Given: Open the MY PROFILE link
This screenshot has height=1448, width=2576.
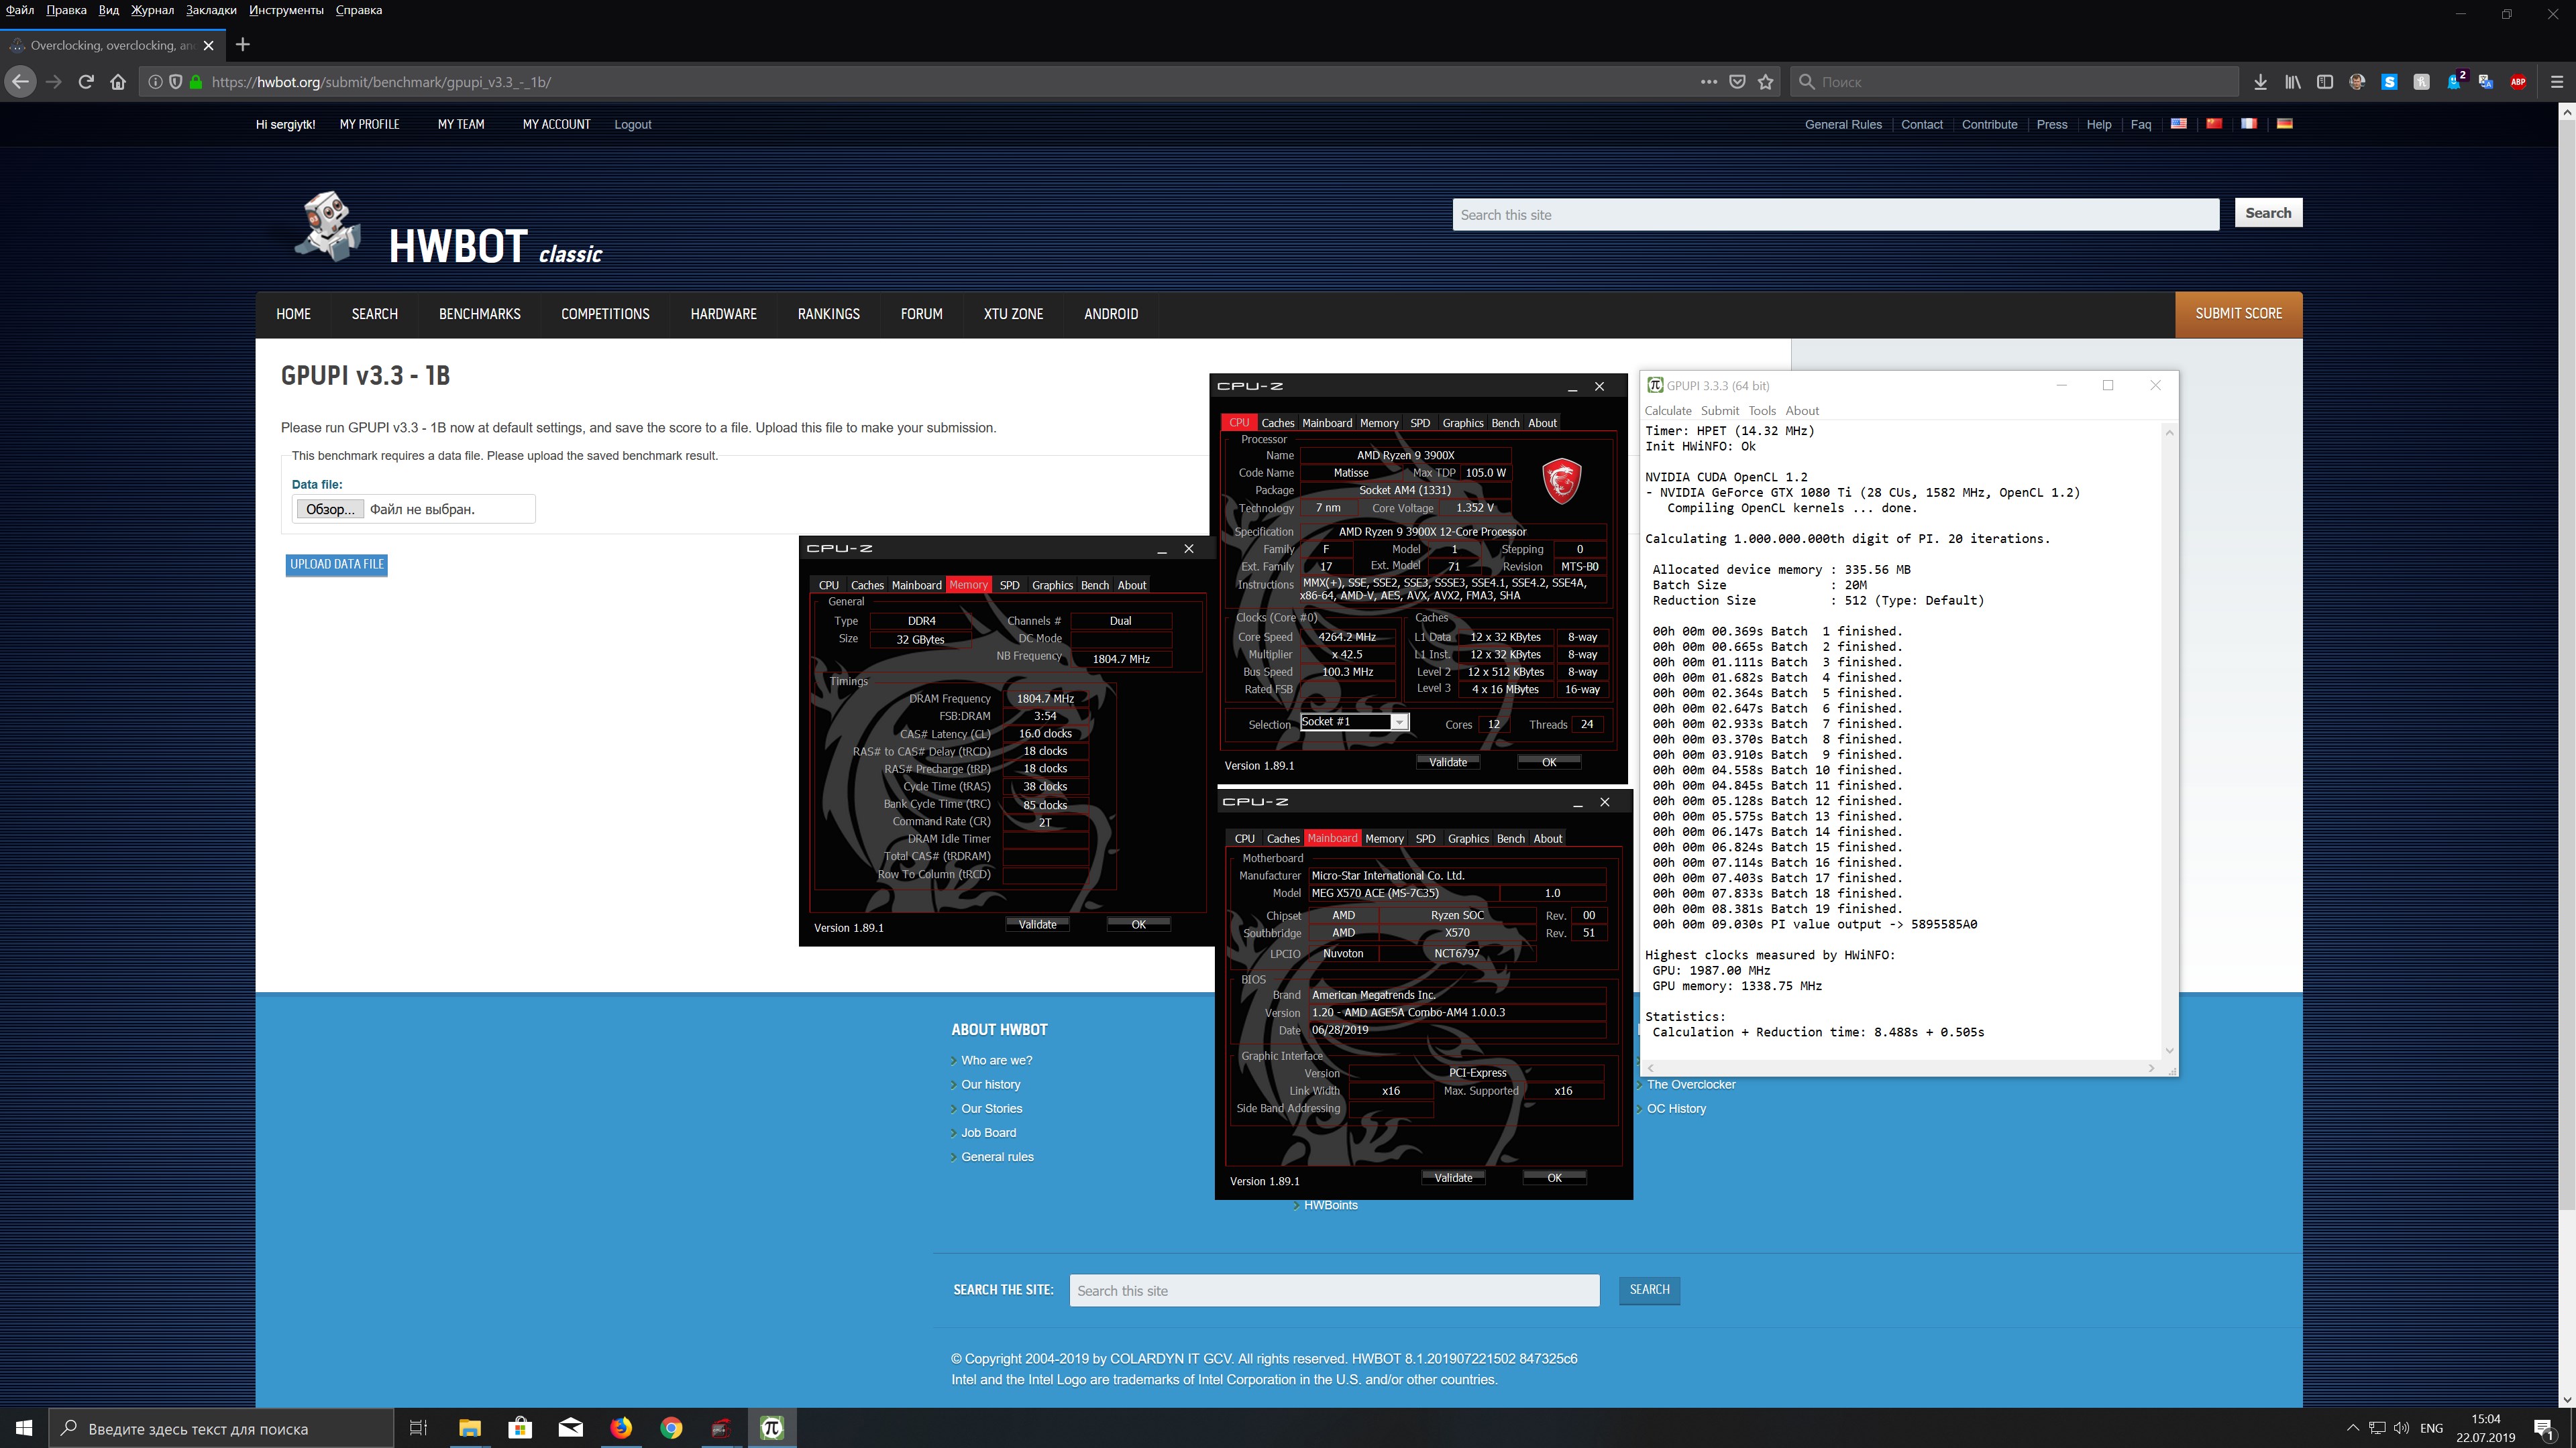Looking at the screenshot, I should (369, 125).
